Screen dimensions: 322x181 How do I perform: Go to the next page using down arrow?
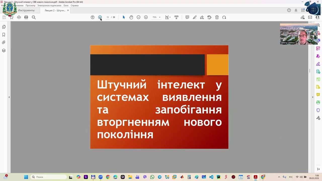pyautogui.click(x=100, y=17)
